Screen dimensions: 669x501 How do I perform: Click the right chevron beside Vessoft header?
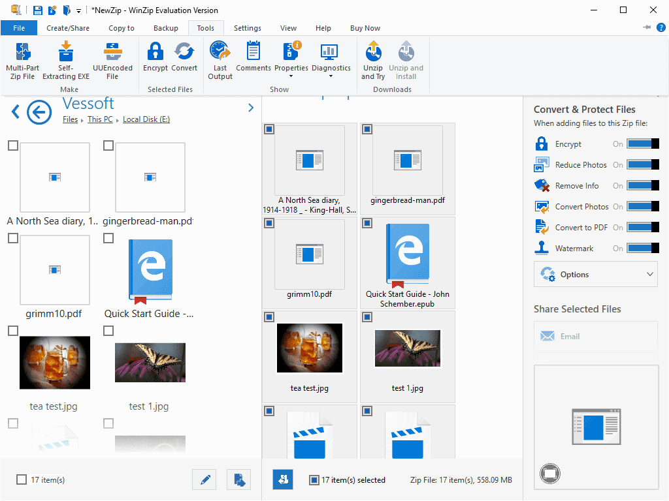point(251,108)
